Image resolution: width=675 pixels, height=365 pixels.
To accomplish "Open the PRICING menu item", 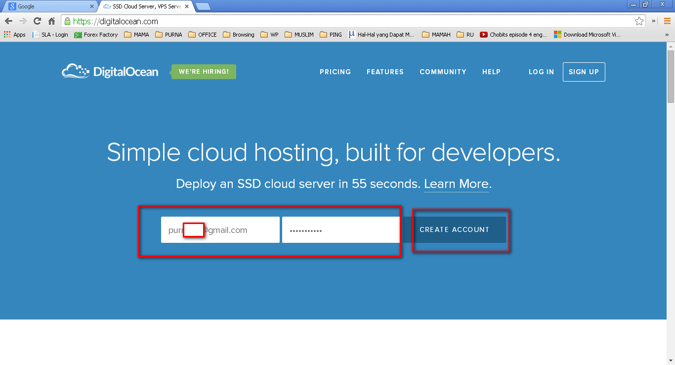I will 335,72.
